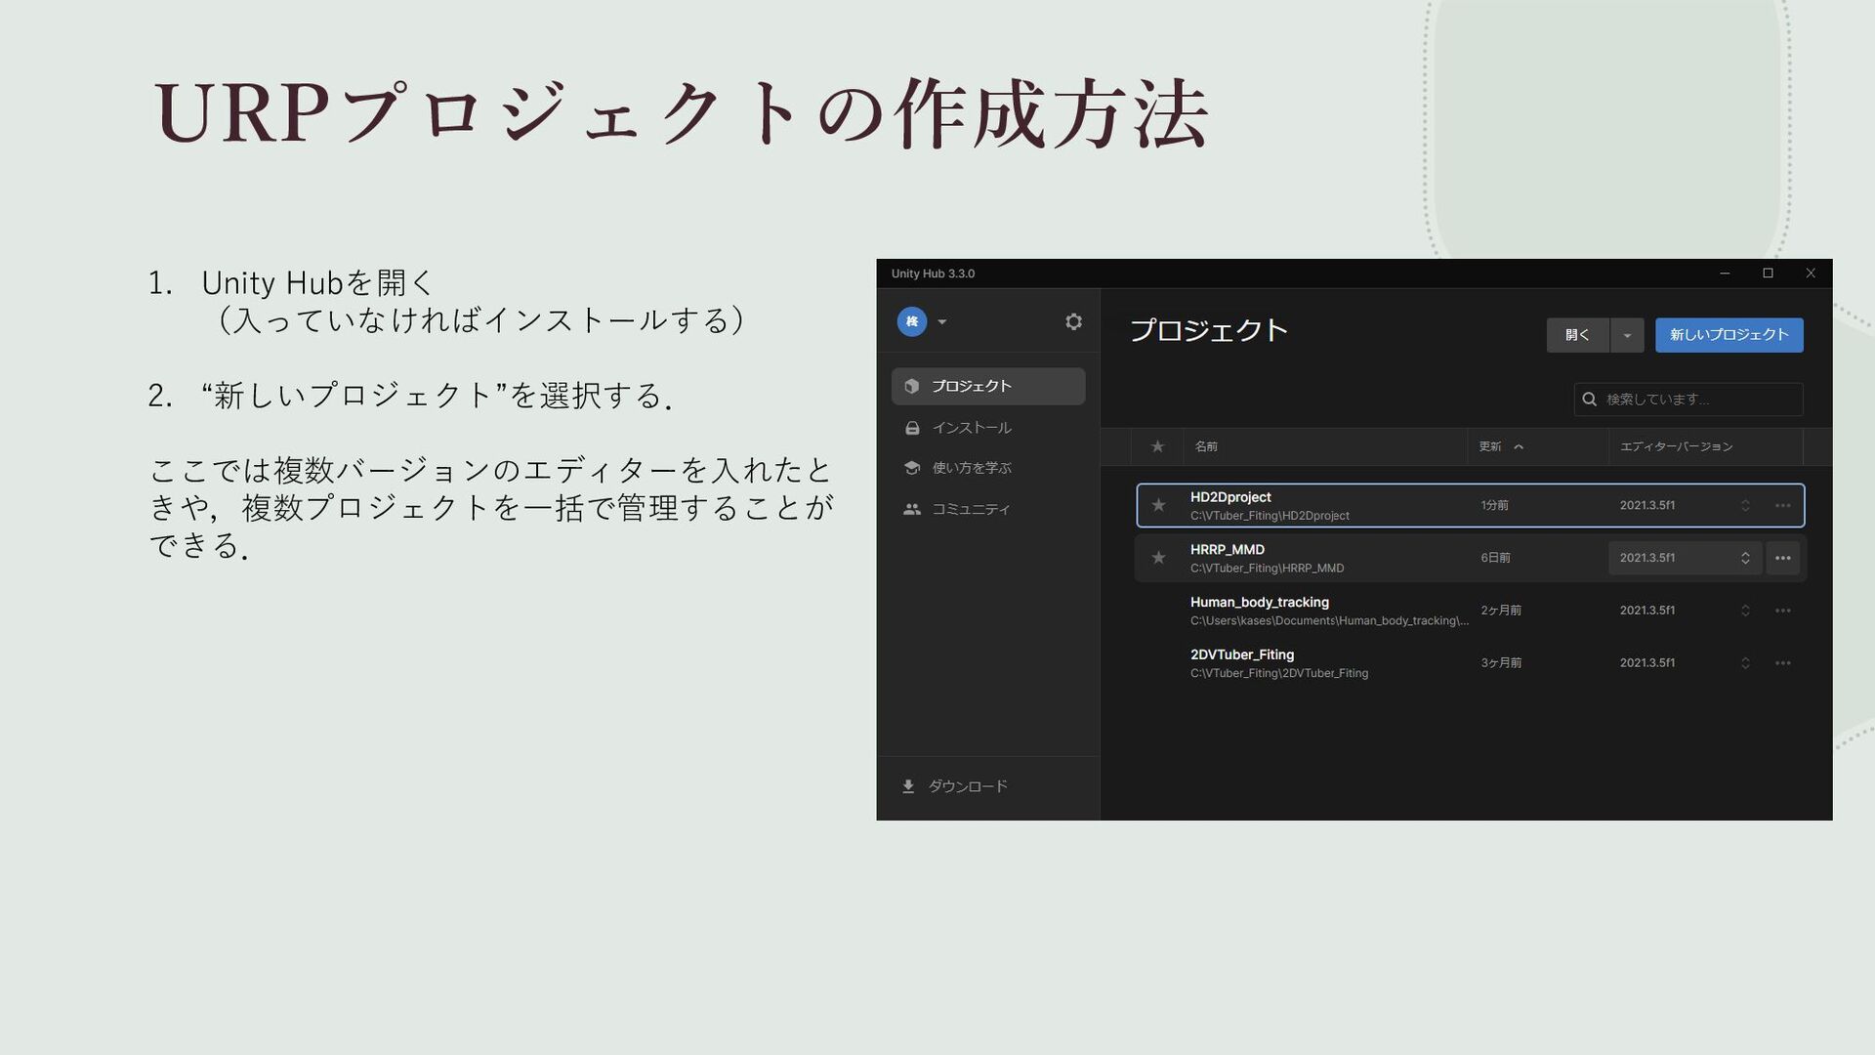The width and height of the screenshot is (1875, 1055).
Task: Sort by the star favorites column header
Action: click(x=1157, y=446)
